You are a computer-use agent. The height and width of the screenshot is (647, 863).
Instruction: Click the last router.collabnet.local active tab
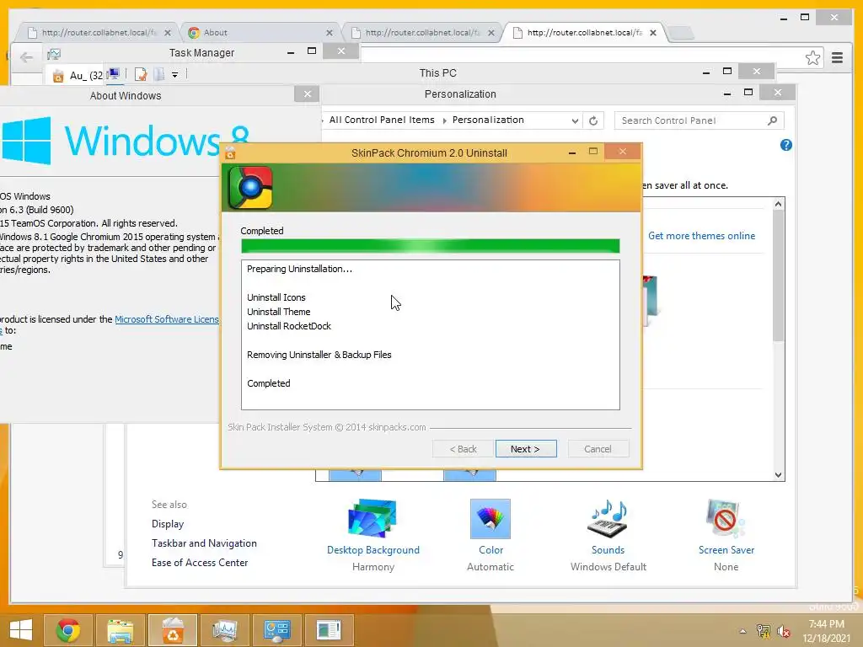[585, 33]
